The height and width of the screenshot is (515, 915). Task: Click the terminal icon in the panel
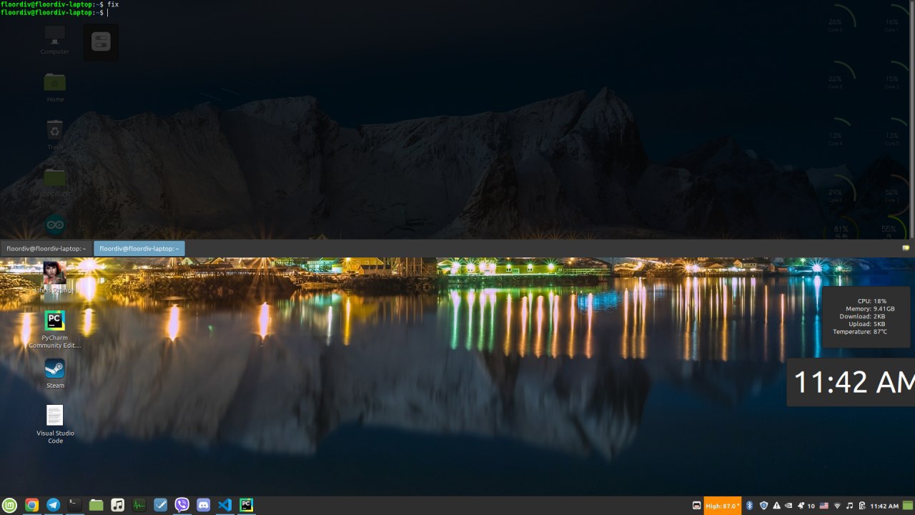(x=74, y=505)
